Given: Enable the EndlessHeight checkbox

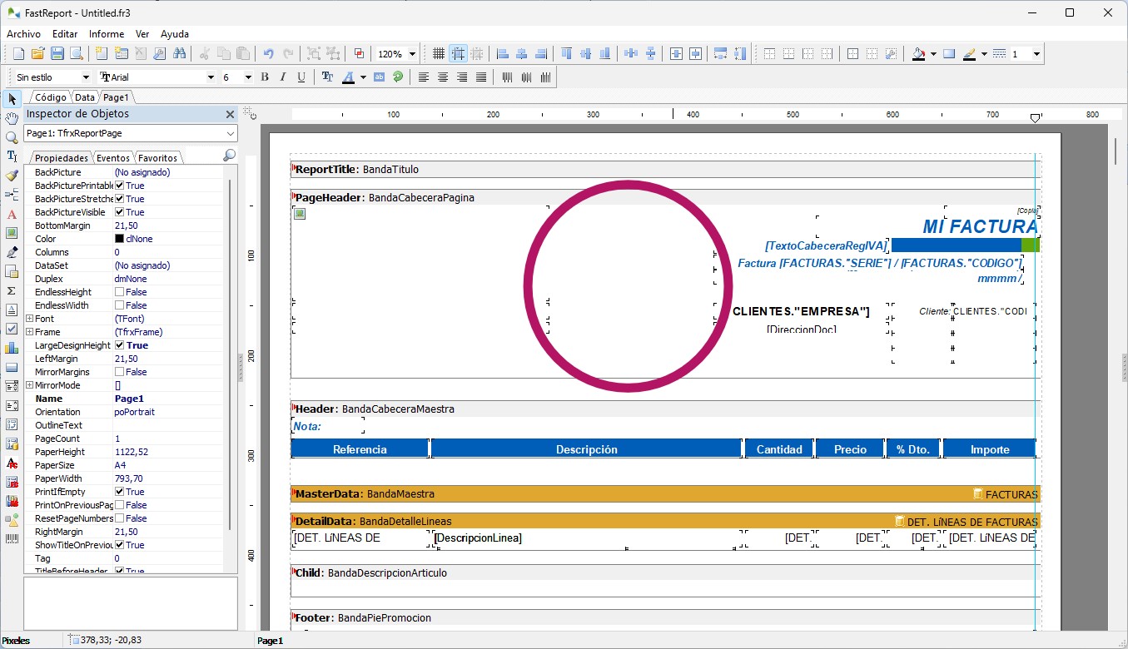Looking at the screenshot, I should click(x=120, y=292).
